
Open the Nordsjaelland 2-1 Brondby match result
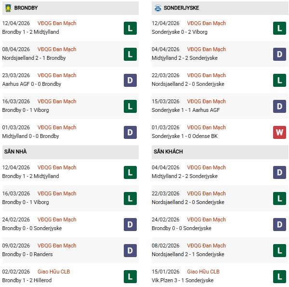[x=34, y=58]
